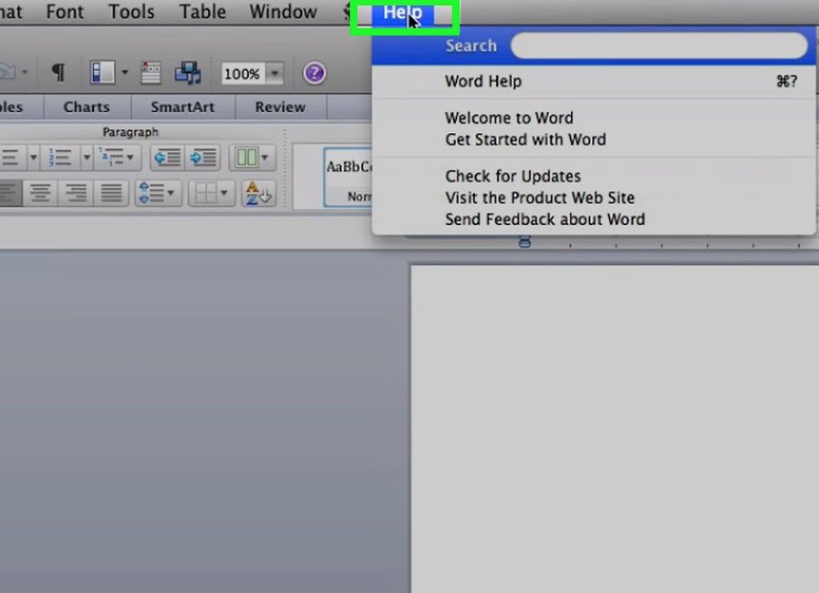Click the ruler indent marker
Viewport: 819px width, 593px height.
(x=524, y=241)
